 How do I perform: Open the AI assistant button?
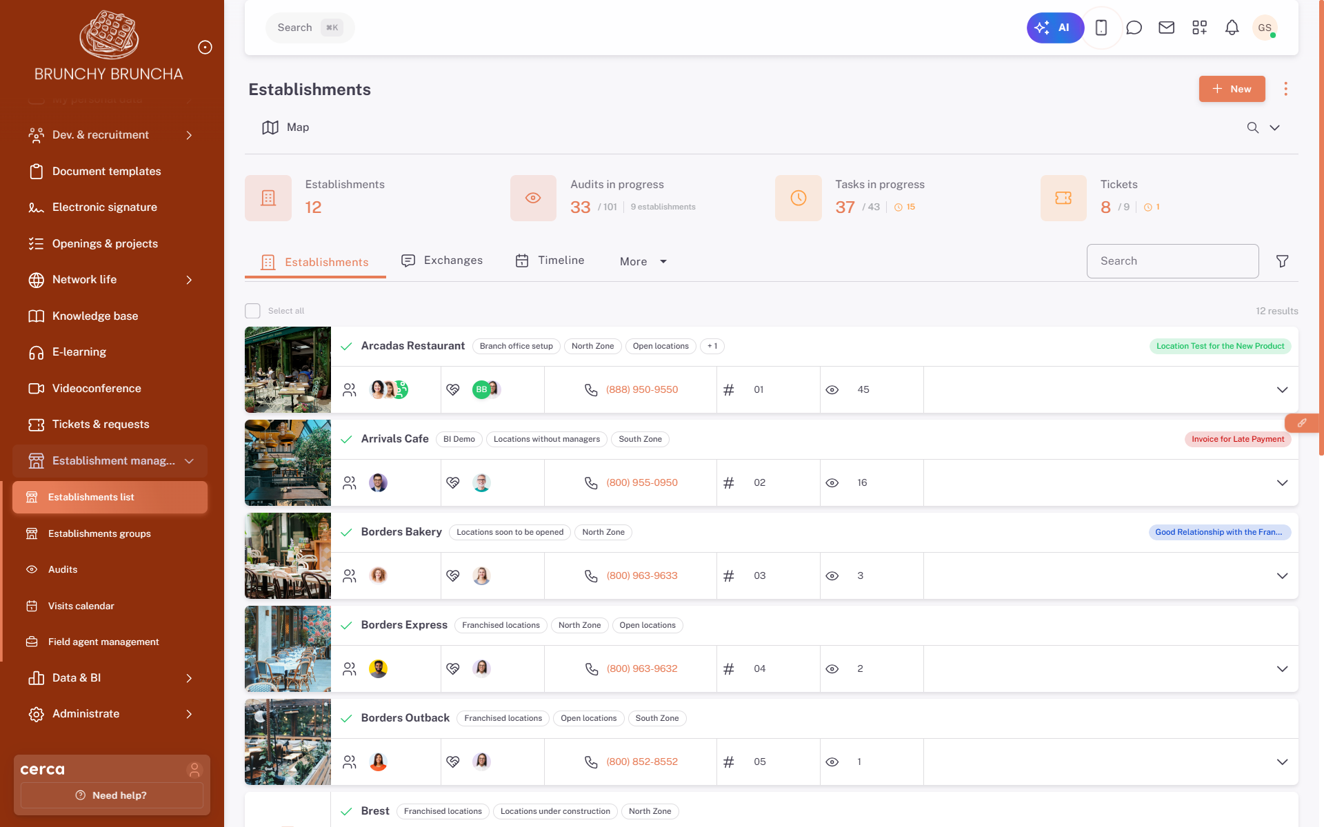pyautogui.click(x=1054, y=28)
